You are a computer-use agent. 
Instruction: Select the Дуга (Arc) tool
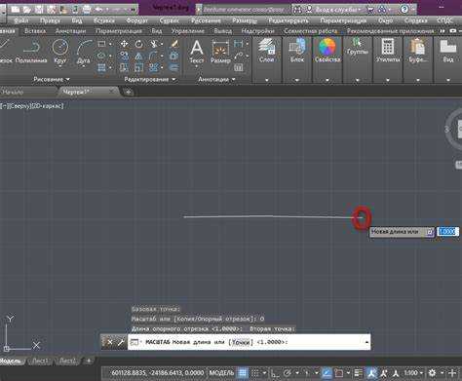pos(83,52)
